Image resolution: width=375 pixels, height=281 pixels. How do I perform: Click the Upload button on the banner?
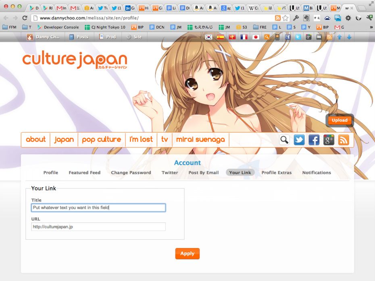[340, 120]
